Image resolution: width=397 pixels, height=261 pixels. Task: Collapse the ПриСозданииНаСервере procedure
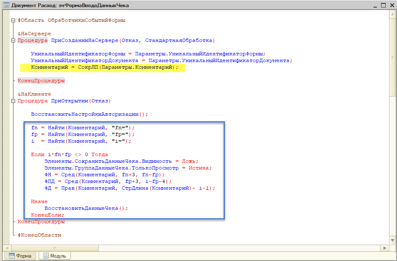[x=13, y=41]
